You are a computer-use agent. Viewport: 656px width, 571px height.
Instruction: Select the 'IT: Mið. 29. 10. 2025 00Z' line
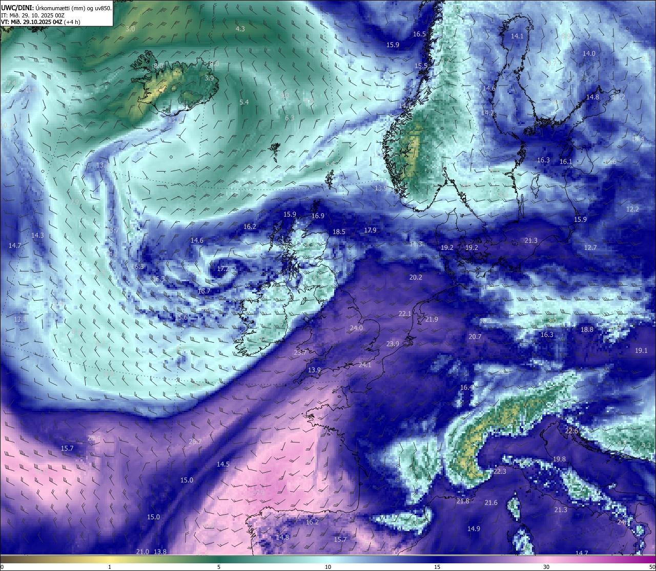click(33, 15)
